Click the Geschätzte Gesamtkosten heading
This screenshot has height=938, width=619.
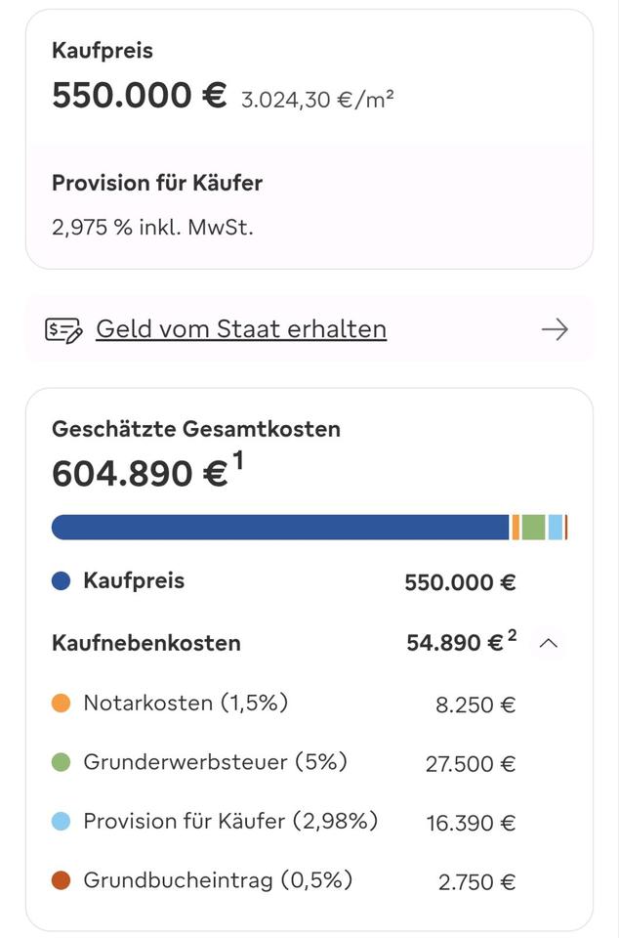pyautogui.click(x=196, y=429)
